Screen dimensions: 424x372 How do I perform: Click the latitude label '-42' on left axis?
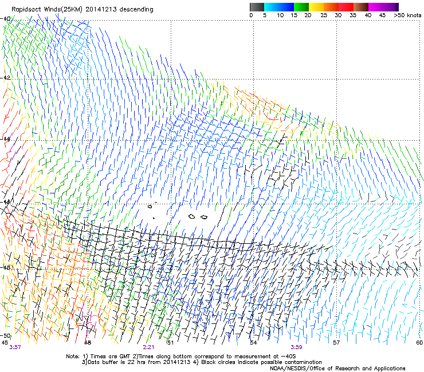pyautogui.click(x=5, y=77)
